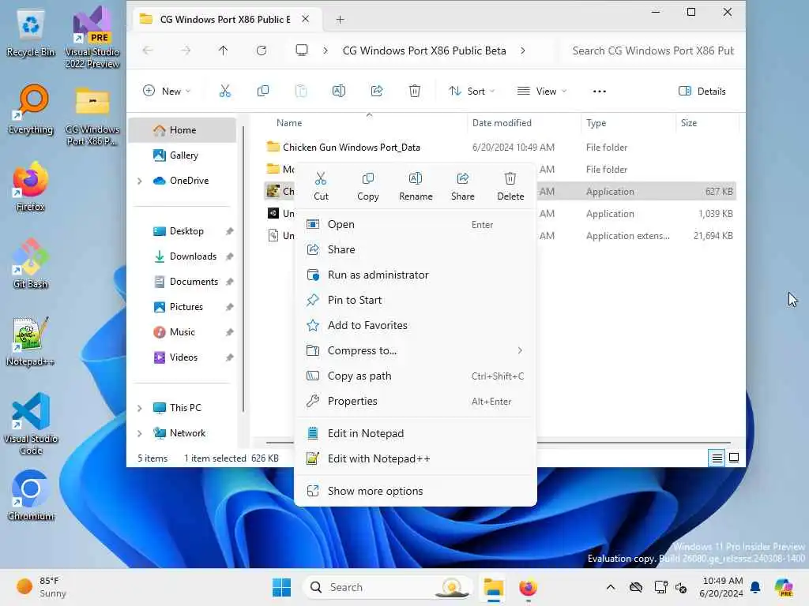Click toolbar Cut scissors icon
The image size is (809, 606).
tap(225, 92)
